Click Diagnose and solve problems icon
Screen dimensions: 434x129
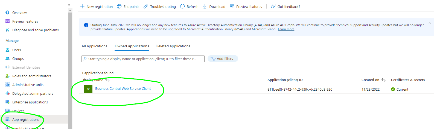tap(7, 30)
